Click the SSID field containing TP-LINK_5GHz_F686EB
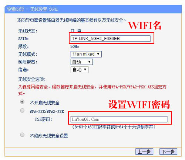The height and width of the screenshot is (160, 185). point(111,39)
